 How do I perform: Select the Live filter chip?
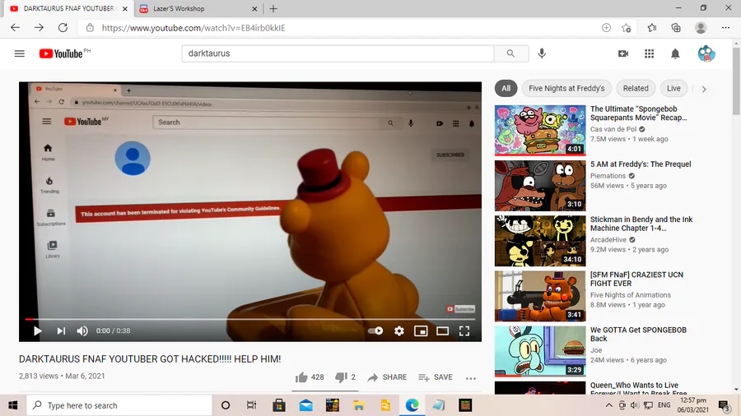point(673,89)
